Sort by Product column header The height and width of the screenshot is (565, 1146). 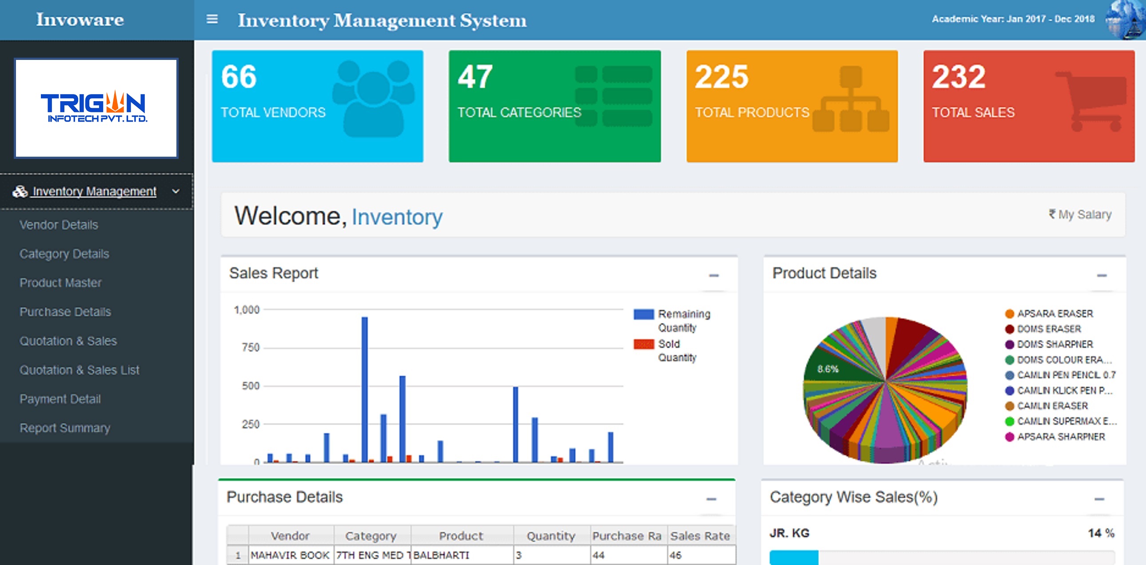pyautogui.click(x=462, y=536)
